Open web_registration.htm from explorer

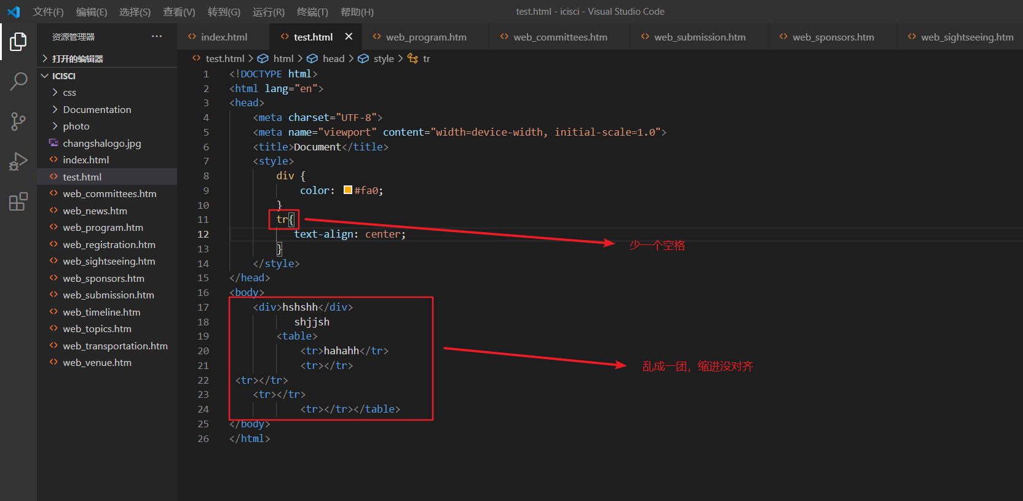[x=107, y=244]
